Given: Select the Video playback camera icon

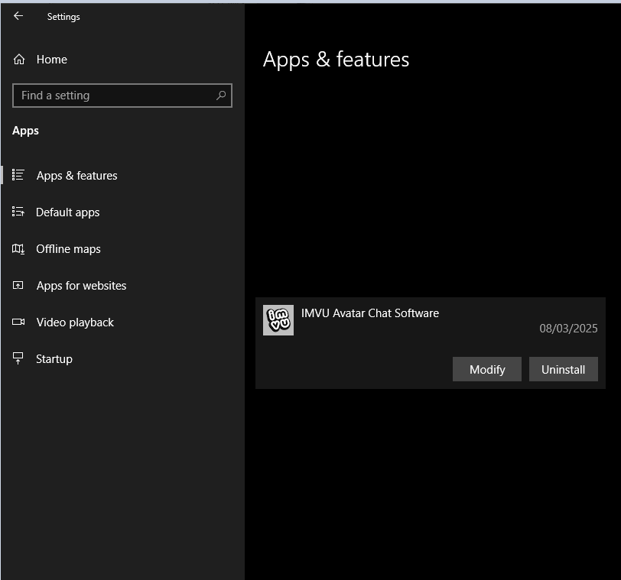Looking at the screenshot, I should point(18,322).
